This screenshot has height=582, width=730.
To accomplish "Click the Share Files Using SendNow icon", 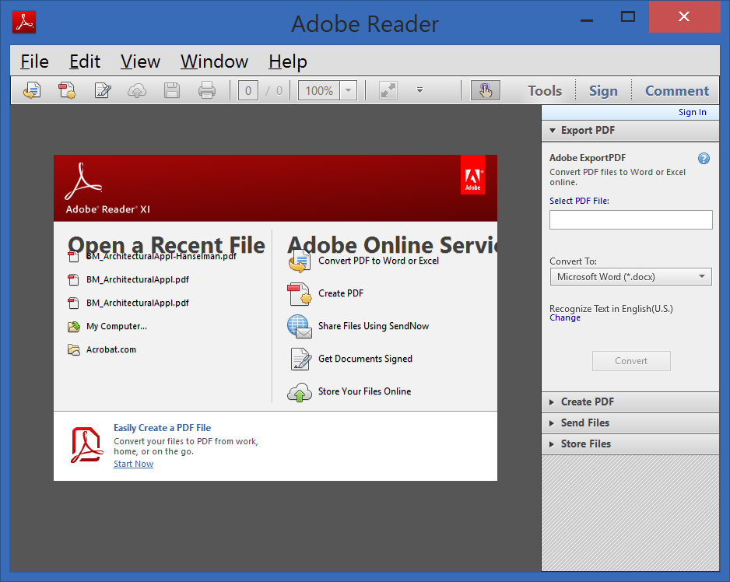I will pyautogui.click(x=300, y=326).
